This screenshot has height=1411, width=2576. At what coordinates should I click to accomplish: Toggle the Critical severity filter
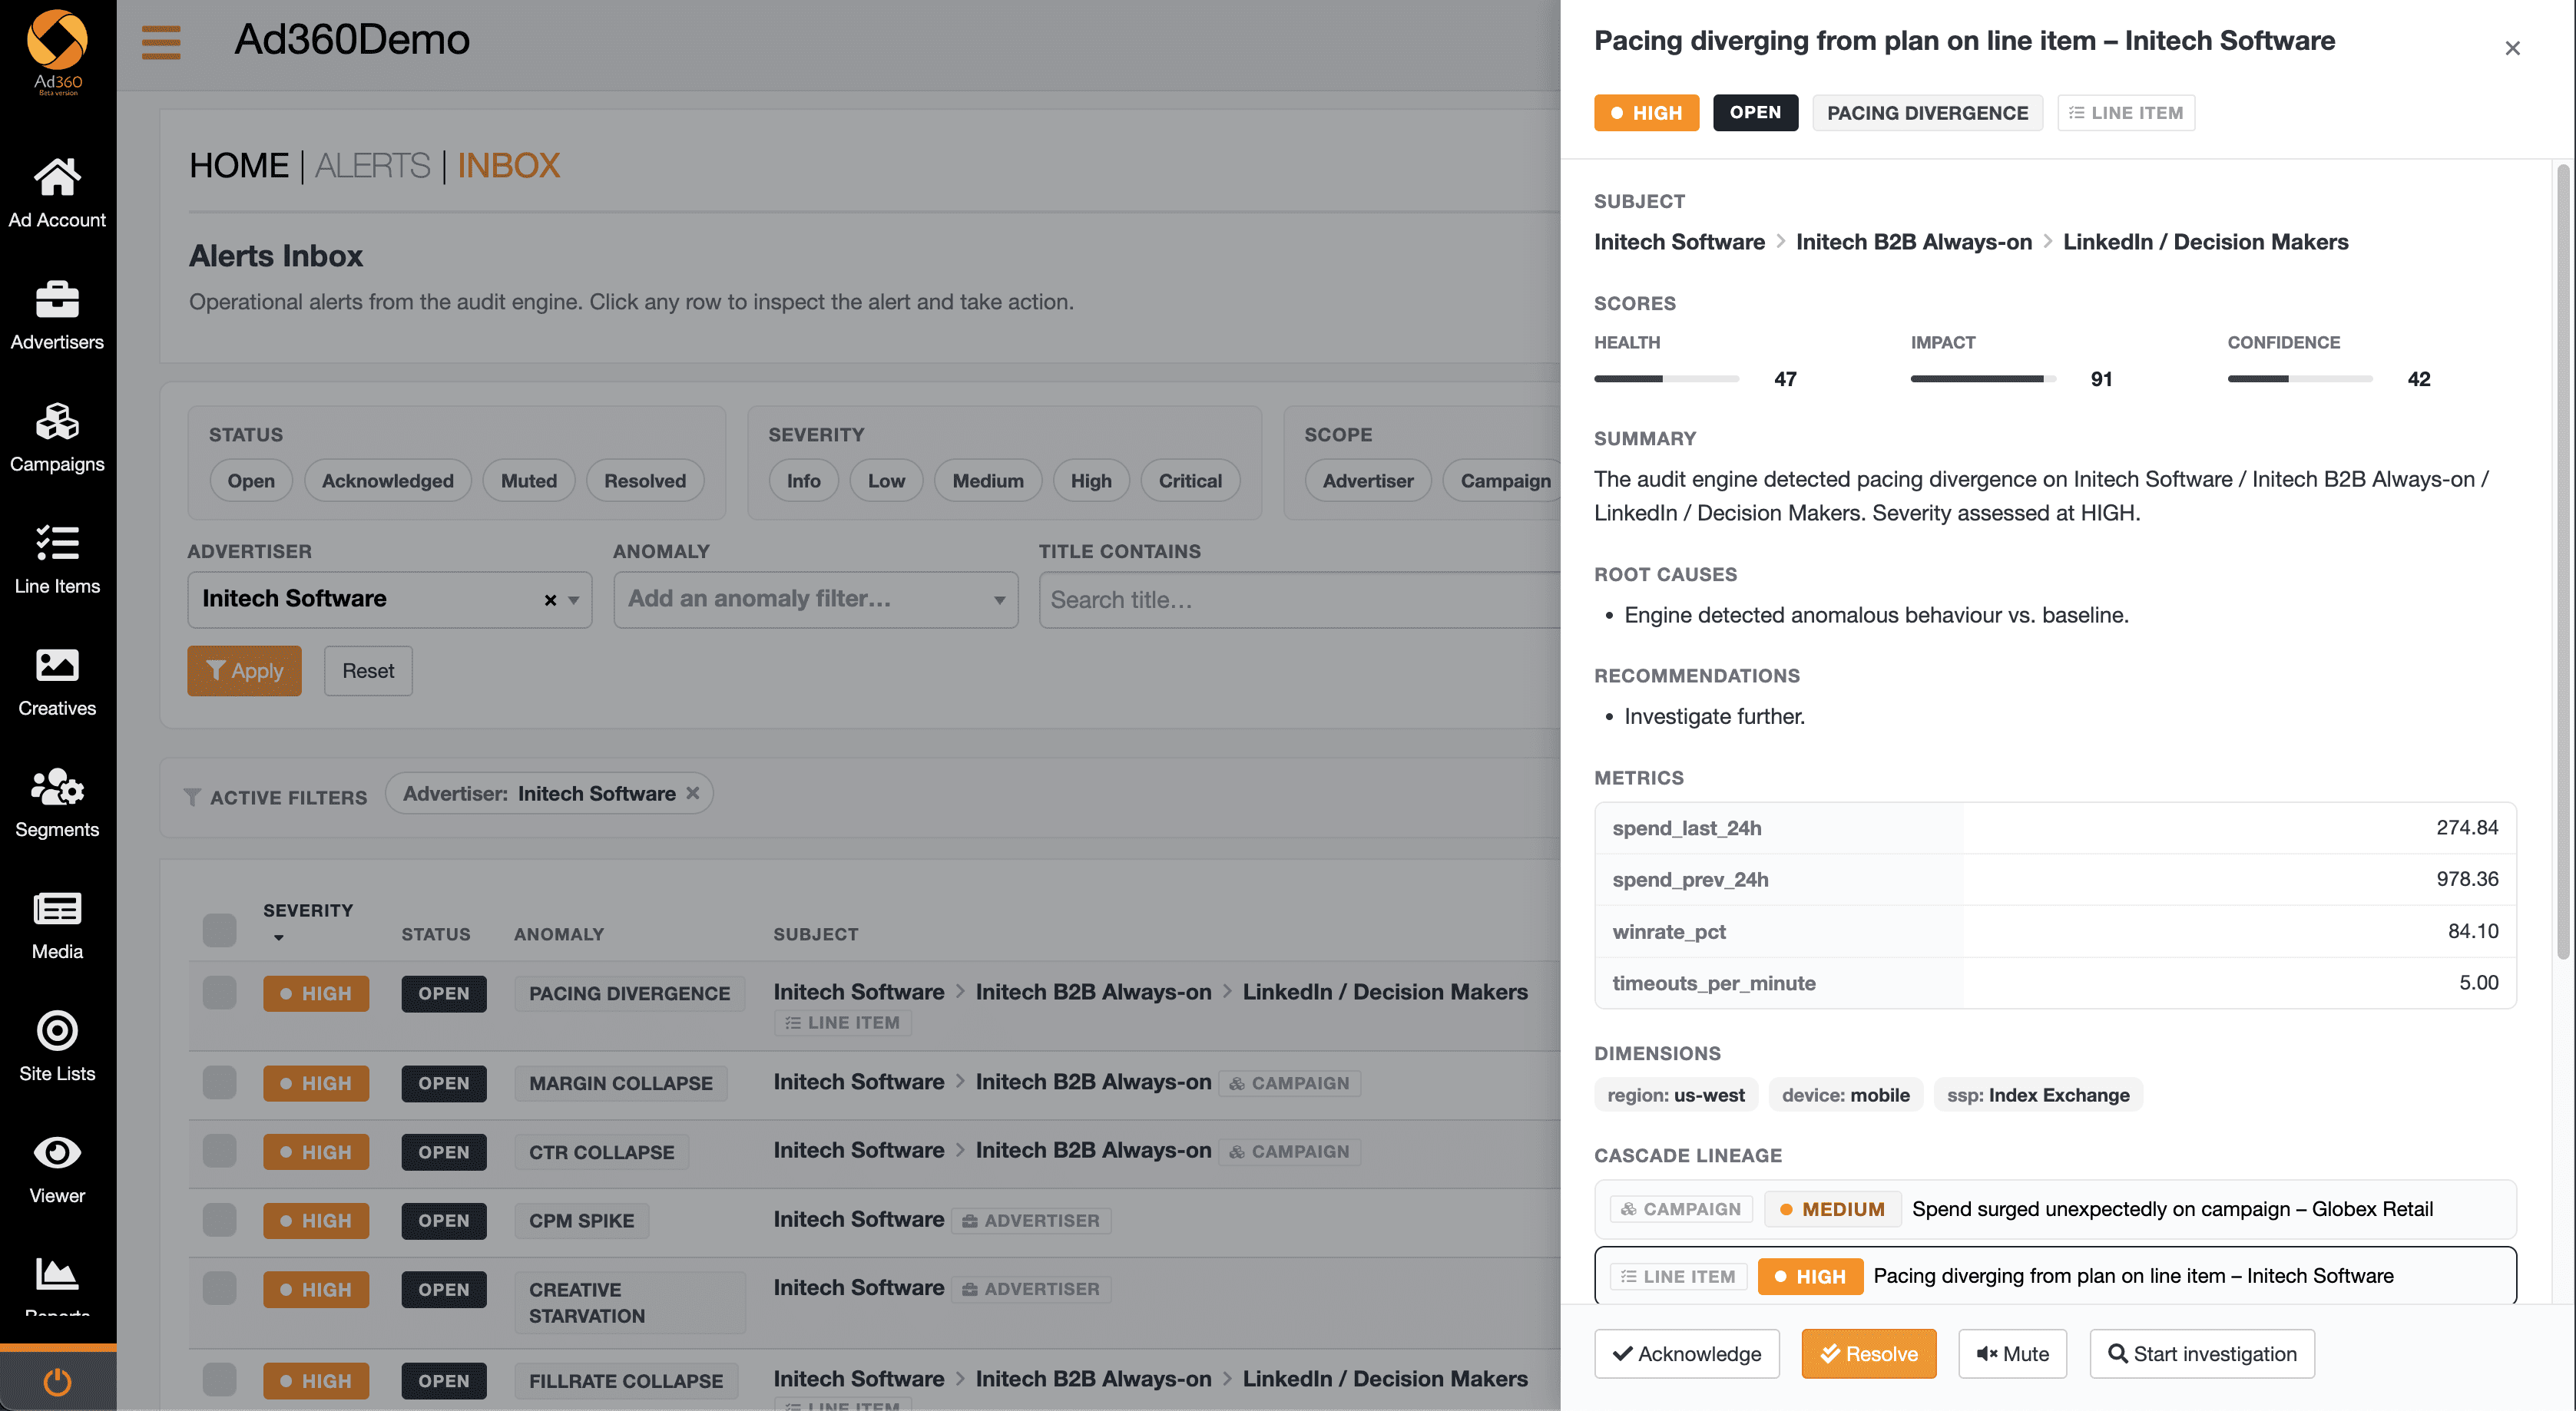pos(1190,481)
